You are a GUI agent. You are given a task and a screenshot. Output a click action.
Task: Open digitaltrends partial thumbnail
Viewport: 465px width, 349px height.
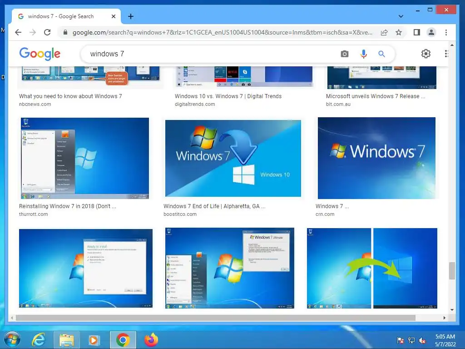point(245,77)
